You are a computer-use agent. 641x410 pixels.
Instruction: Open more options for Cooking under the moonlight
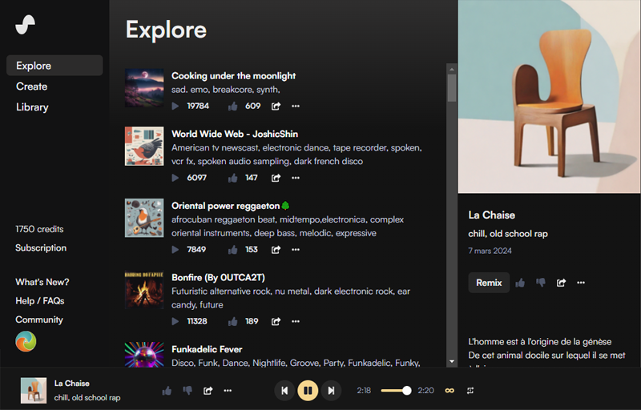(296, 107)
